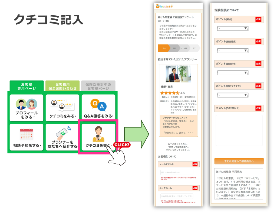This screenshot has width=277, height=212.
Task: Open the クチコミをみる tile
Action: tap(62, 108)
